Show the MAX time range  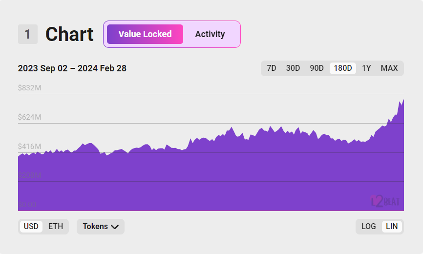[x=389, y=68]
